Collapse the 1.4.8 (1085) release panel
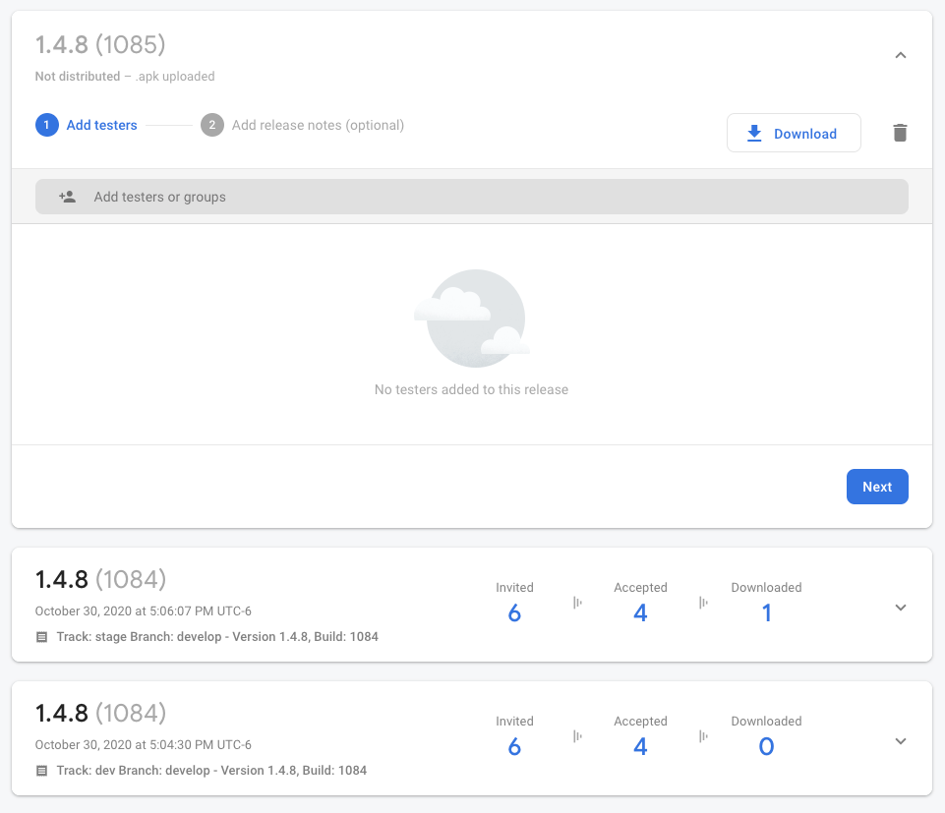The height and width of the screenshot is (813, 945). coord(901,55)
